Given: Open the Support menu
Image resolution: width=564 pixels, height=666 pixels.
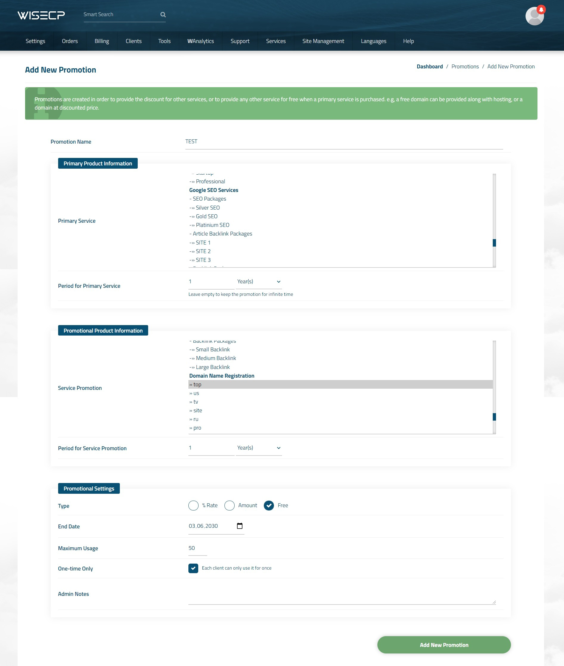Looking at the screenshot, I should click(240, 41).
